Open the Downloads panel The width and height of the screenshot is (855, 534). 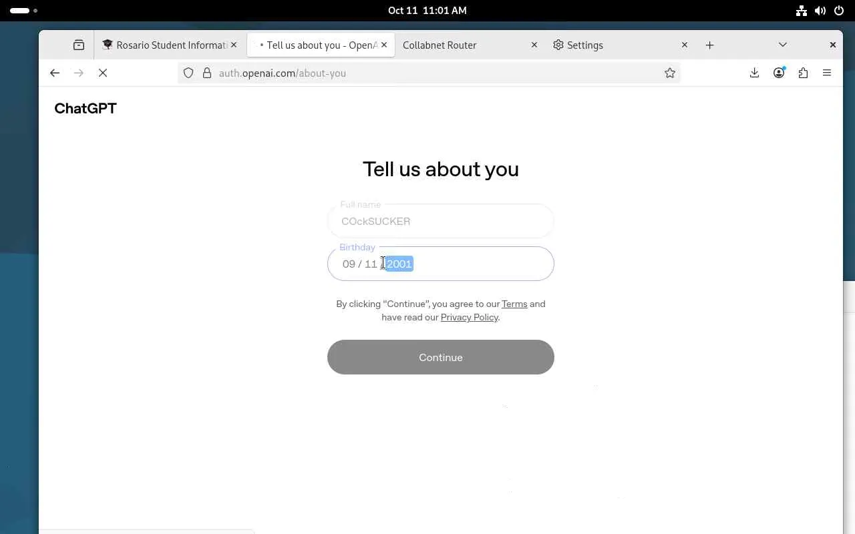[754, 73]
